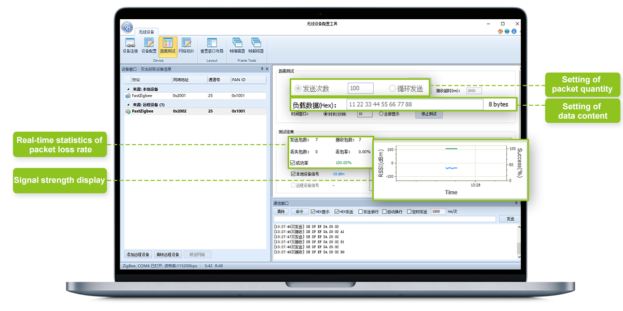Collapse the 来源: 本地设备 group
Viewport: 623px width, 311px height.
(x=127, y=89)
